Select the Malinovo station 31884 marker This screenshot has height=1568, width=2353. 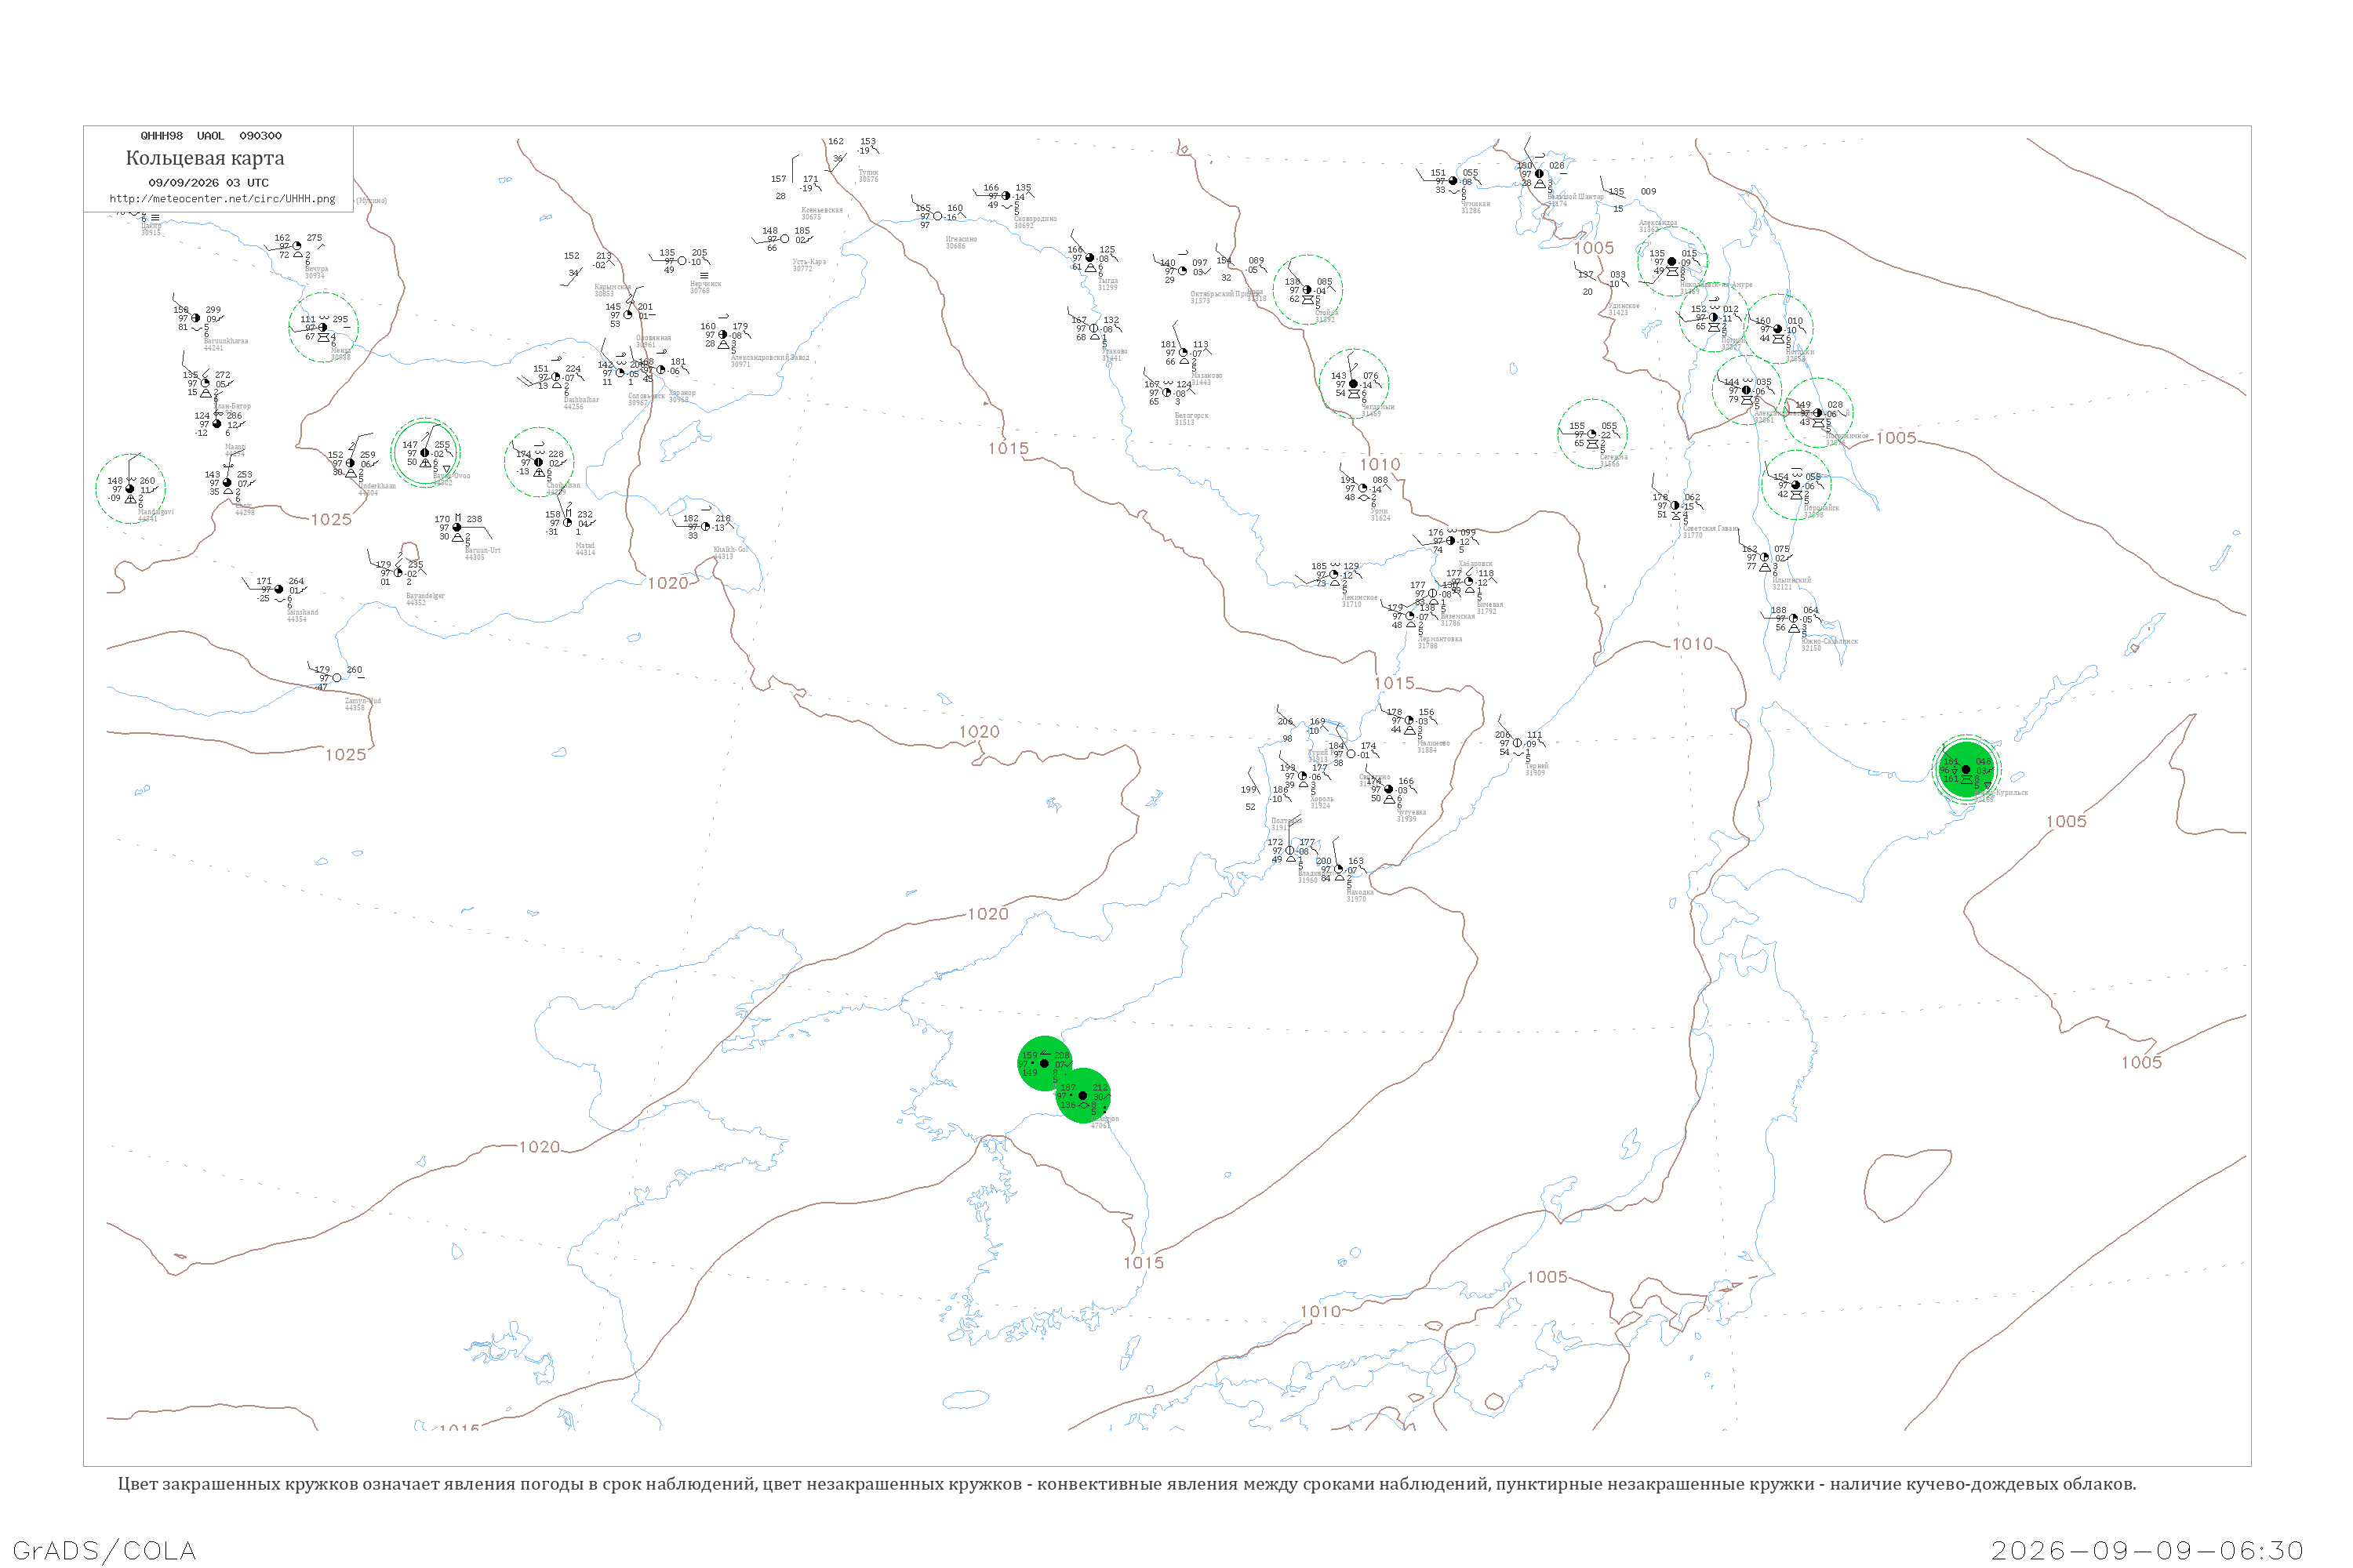pyautogui.click(x=1409, y=720)
